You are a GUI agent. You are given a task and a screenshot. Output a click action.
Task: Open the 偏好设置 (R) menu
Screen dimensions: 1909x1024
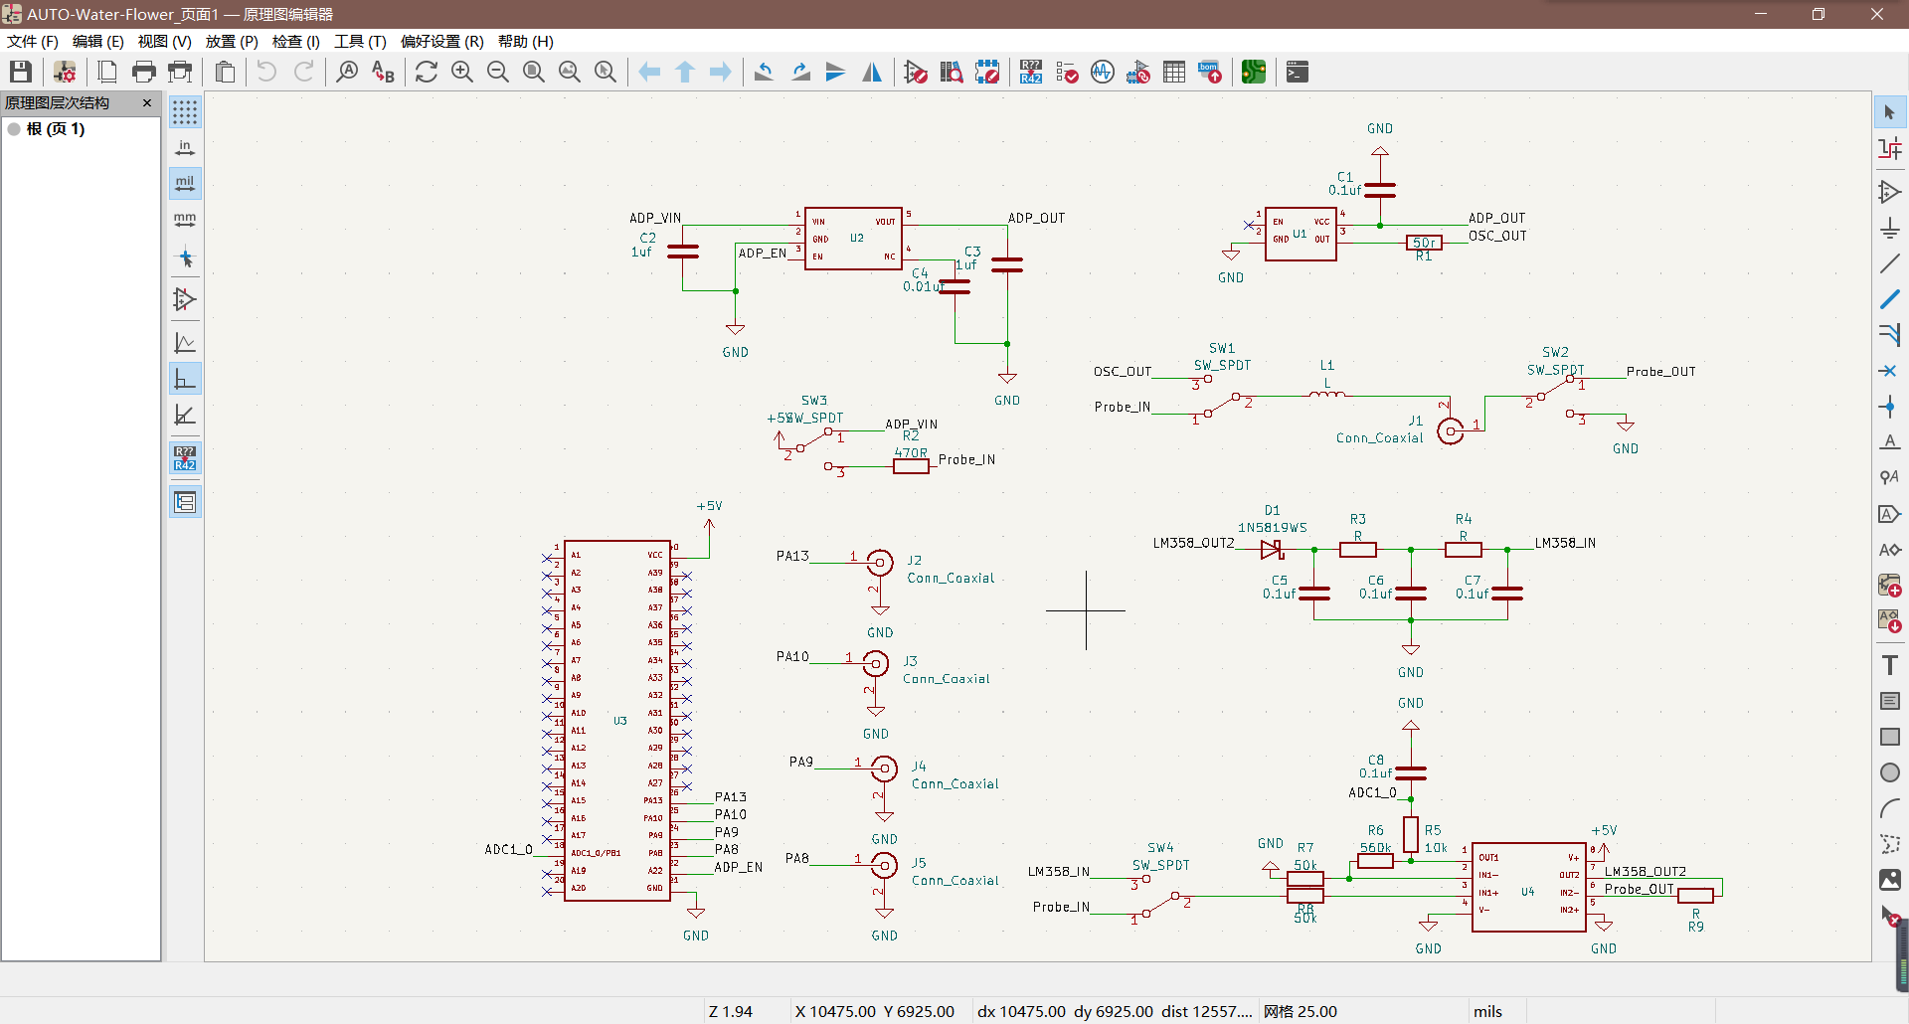pos(442,41)
